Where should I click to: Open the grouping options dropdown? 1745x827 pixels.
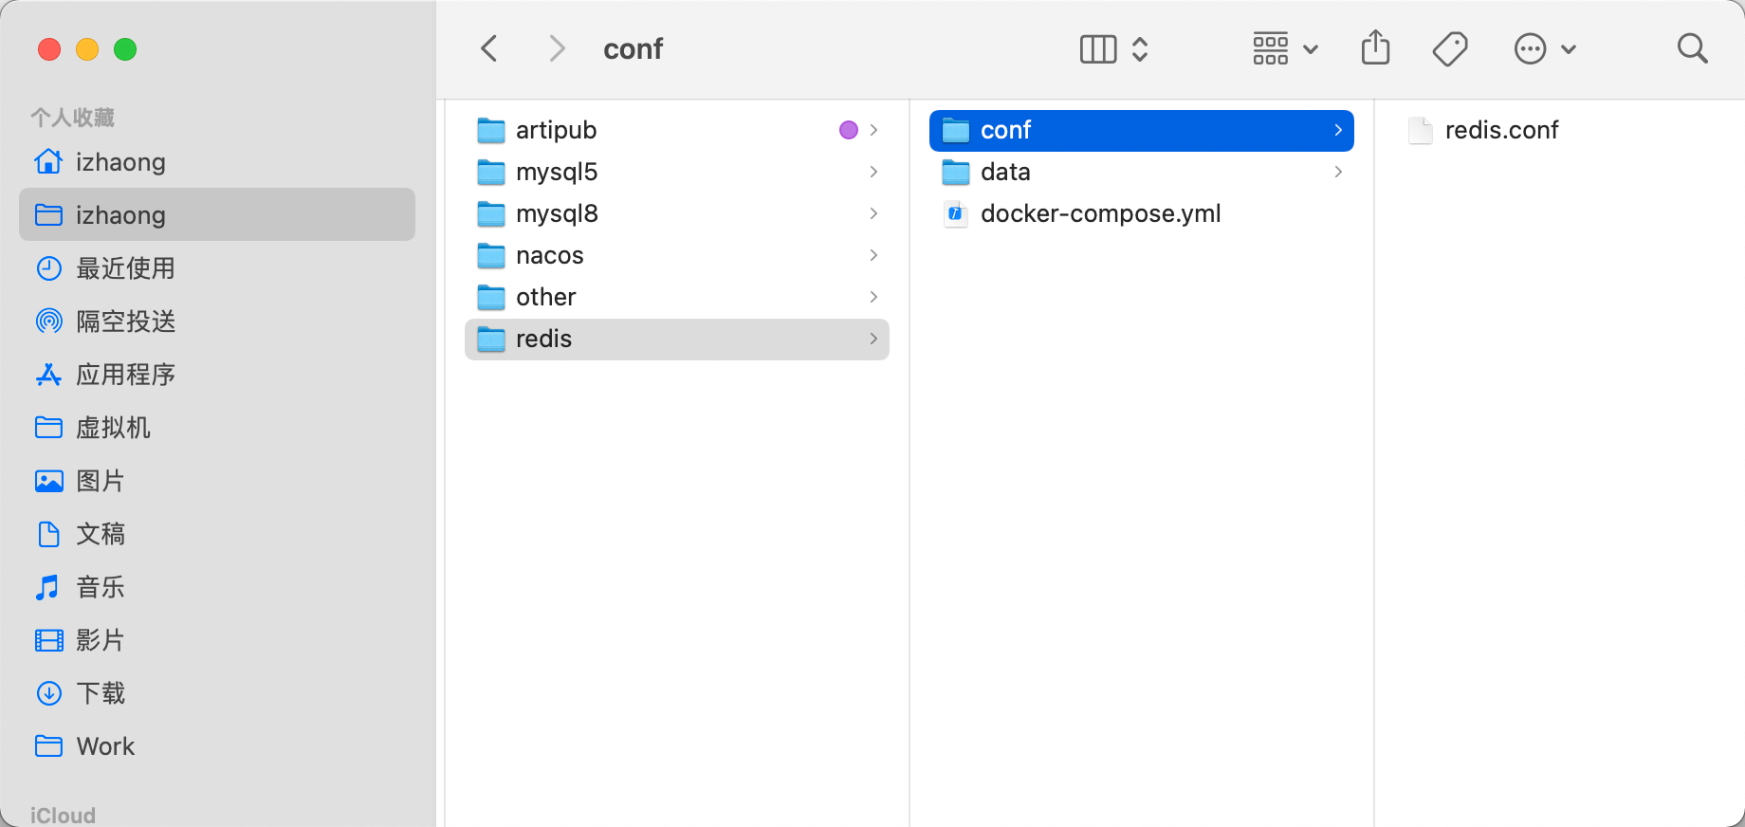[x=1285, y=48]
